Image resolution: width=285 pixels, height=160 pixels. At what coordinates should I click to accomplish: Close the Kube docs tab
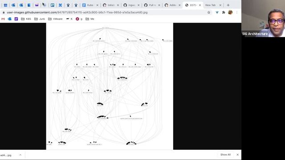[97, 5]
